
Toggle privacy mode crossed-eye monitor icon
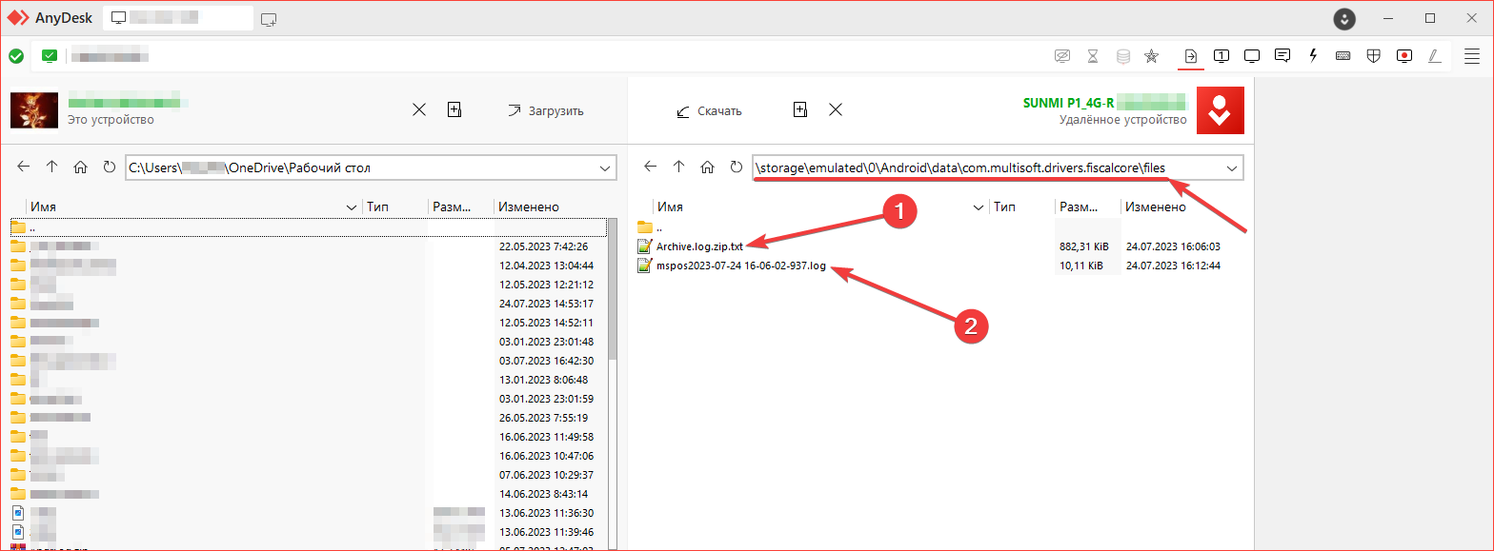click(x=1063, y=56)
